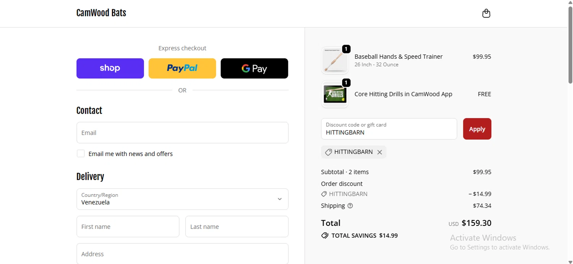Click the 'Core Hitting Drills in CamWood App' text
This screenshot has width=573, height=264.
coord(403,94)
